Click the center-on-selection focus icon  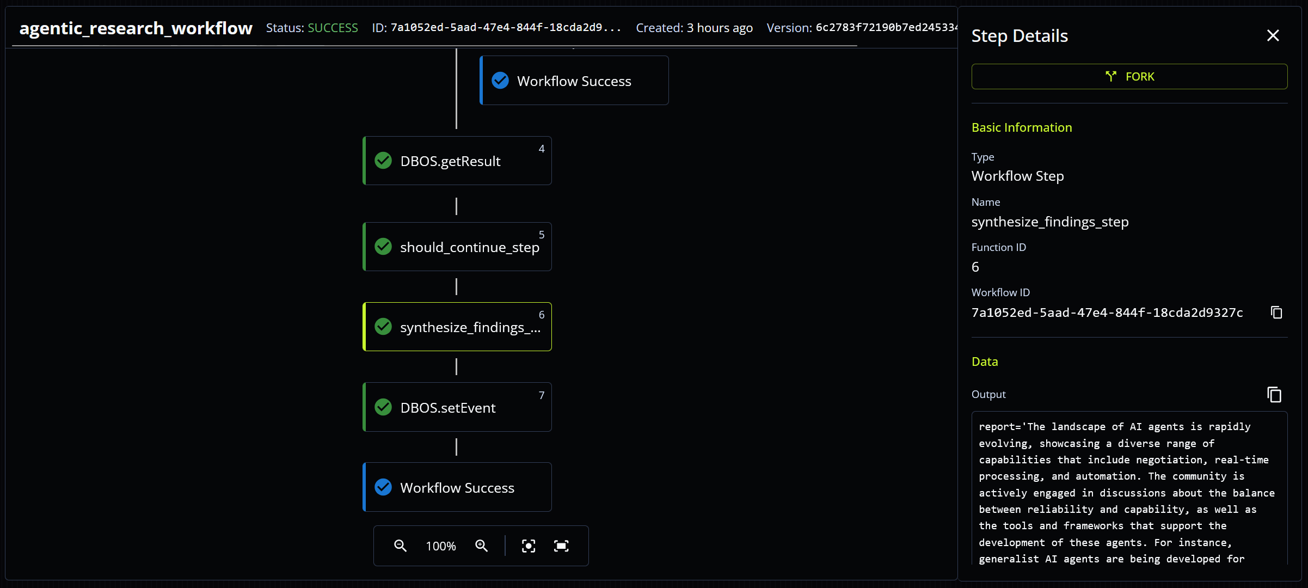(529, 546)
